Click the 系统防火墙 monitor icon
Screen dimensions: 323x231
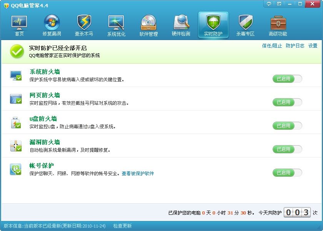[x=16, y=75]
